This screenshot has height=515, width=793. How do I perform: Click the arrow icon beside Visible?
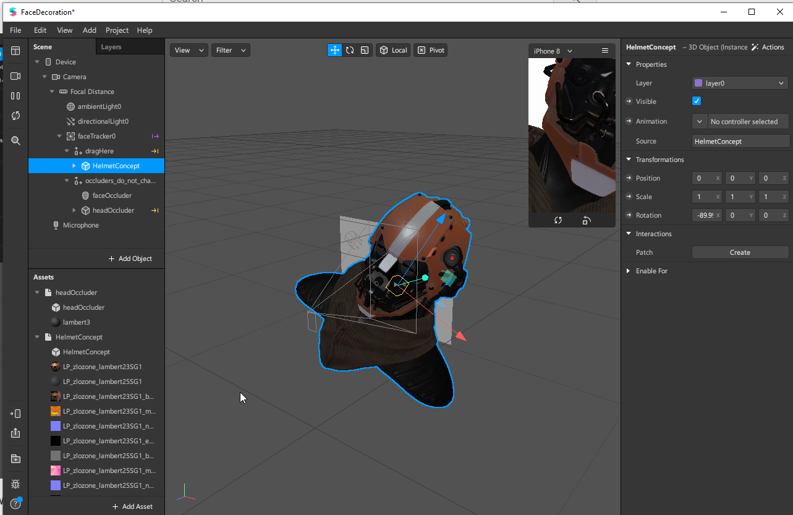point(629,101)
